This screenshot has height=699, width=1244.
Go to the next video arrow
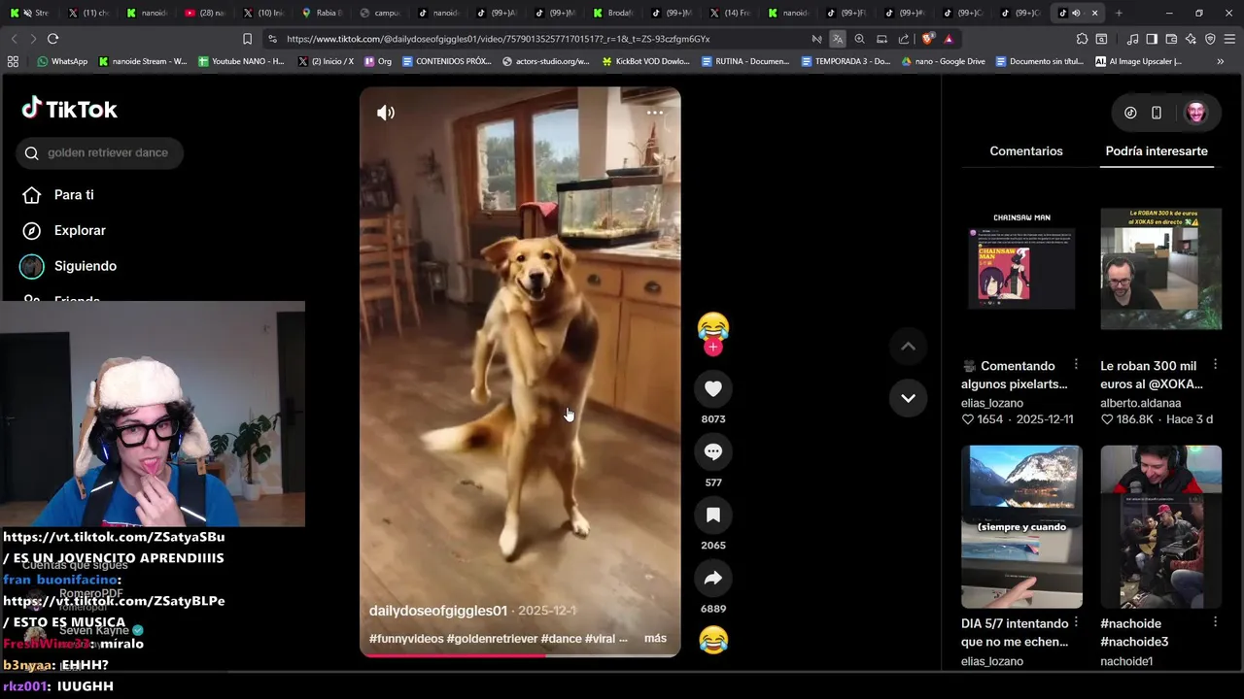point(908,398)
